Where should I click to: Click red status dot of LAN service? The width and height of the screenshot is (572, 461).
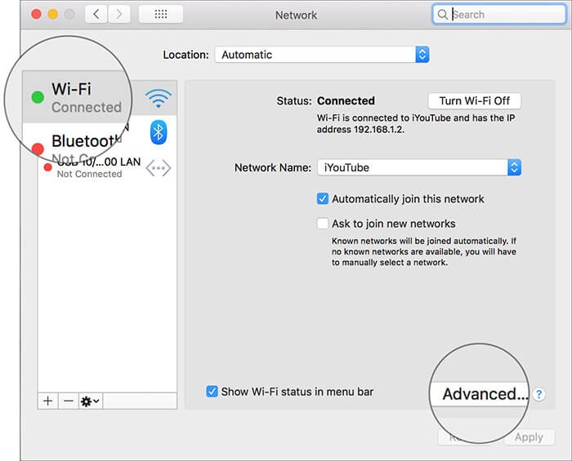[x=47, y=167]
